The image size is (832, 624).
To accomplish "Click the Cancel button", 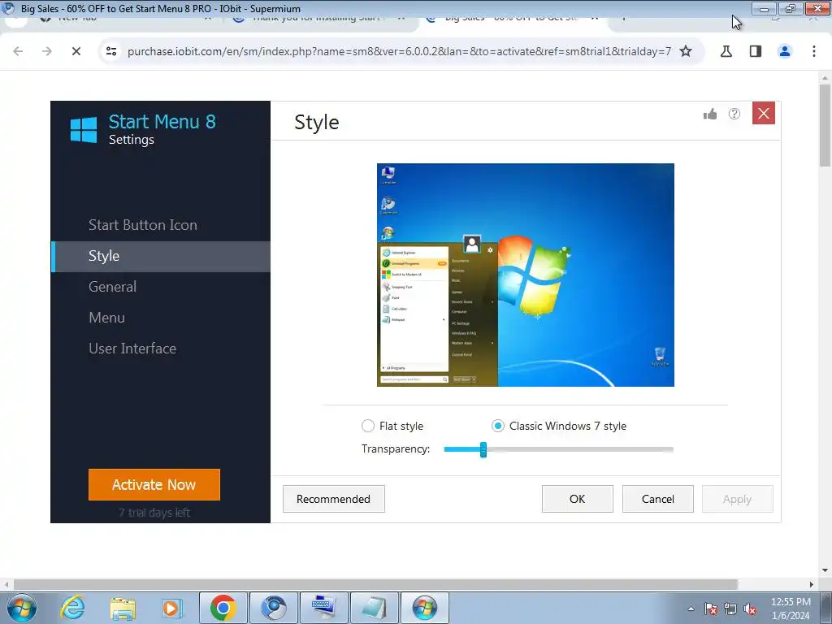I will point(658,499).
